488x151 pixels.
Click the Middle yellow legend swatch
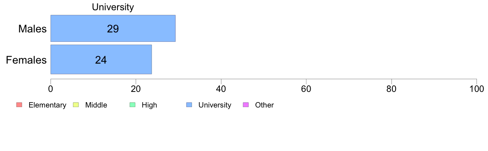pyautogui.click(x=75, y=105)
